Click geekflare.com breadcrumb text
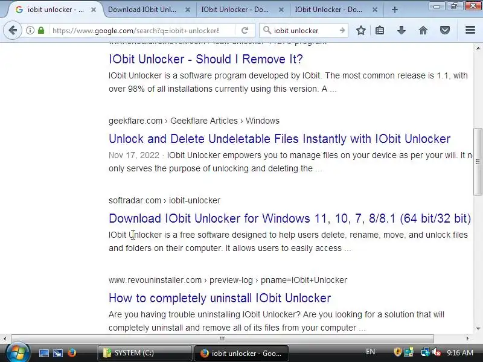The height and width of the screenshot is (362, 483). [135, 121]
